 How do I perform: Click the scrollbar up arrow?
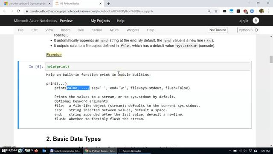[271, 36]
